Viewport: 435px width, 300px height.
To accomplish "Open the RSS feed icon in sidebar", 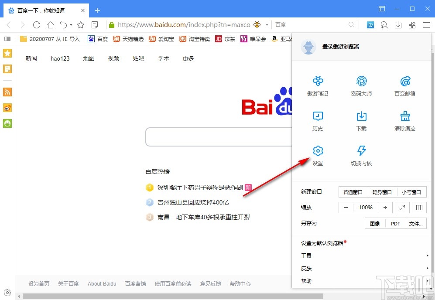I will click(x=7, y=92).
